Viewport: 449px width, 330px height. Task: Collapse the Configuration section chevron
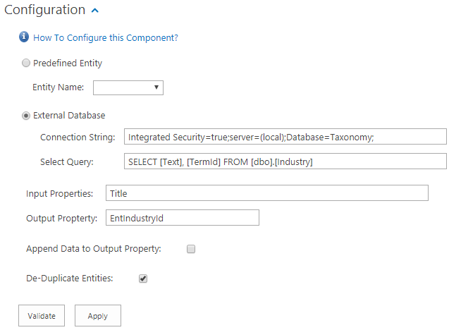click(95, 11)
